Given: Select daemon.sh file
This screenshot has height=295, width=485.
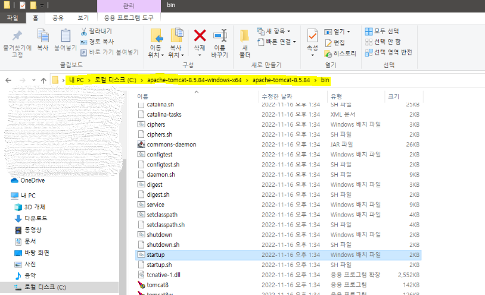Looking at the screenshot, I should (278, 174).
